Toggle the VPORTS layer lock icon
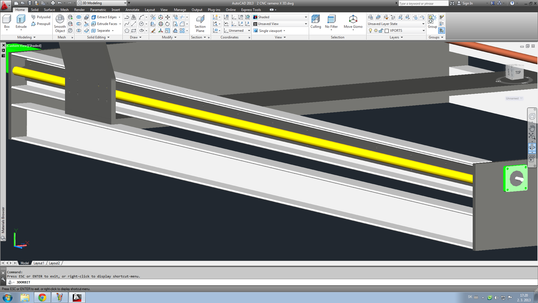The width and height of the screenshot is (538, 303). [x=381, y=31]
